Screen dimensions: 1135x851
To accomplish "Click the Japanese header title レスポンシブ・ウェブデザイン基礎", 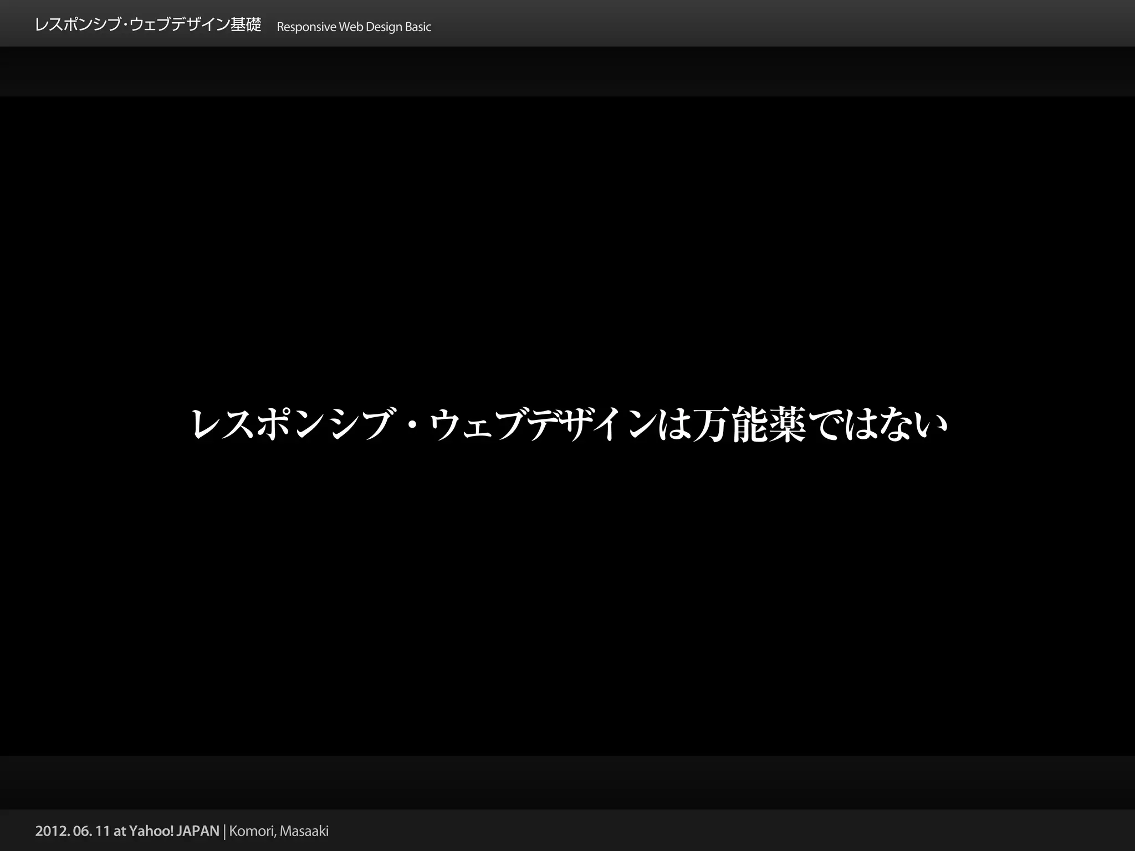I will [148, 25].
